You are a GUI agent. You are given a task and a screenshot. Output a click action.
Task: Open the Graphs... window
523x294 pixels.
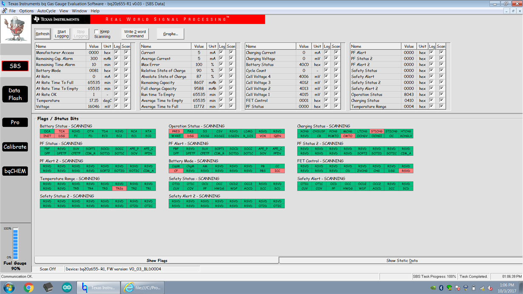[171, 34]
